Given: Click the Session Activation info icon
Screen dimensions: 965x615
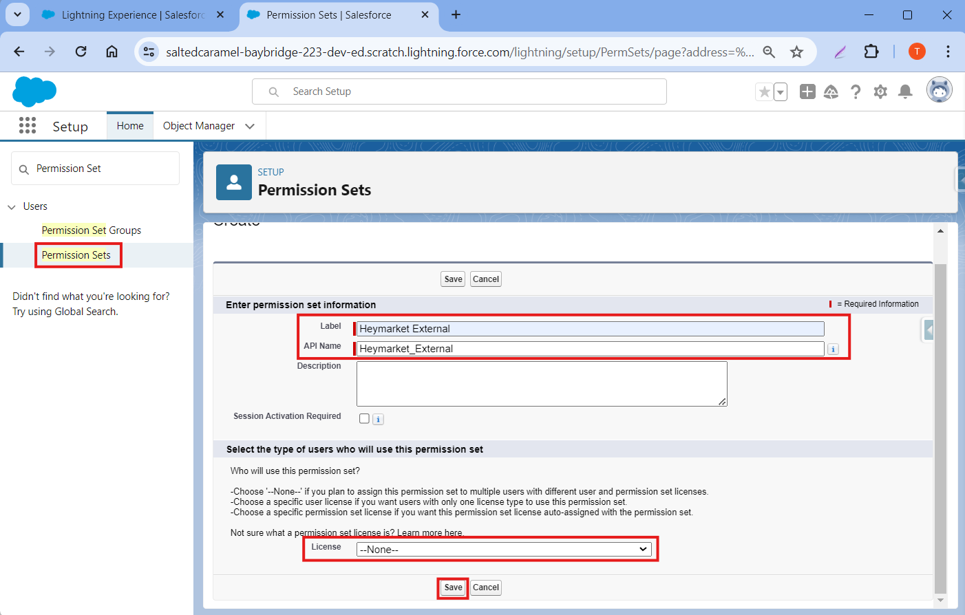Looking at the screenshot, I should (378, 419).
